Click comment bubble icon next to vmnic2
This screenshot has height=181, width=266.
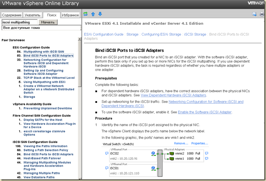[x=207, y=153]
